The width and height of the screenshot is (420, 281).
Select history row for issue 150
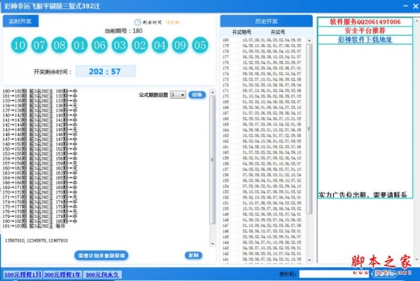click(263, 209)
